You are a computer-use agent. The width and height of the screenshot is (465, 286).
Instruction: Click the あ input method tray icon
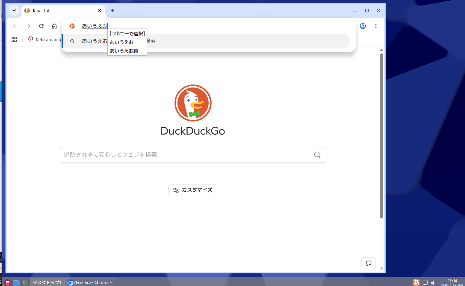coord(416,282)
